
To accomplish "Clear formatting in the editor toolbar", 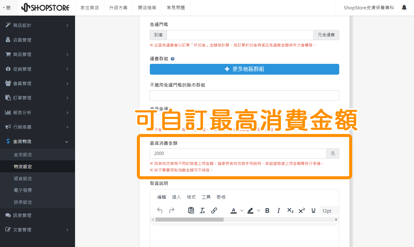I will pyautogui.click(x=202, y=210).
